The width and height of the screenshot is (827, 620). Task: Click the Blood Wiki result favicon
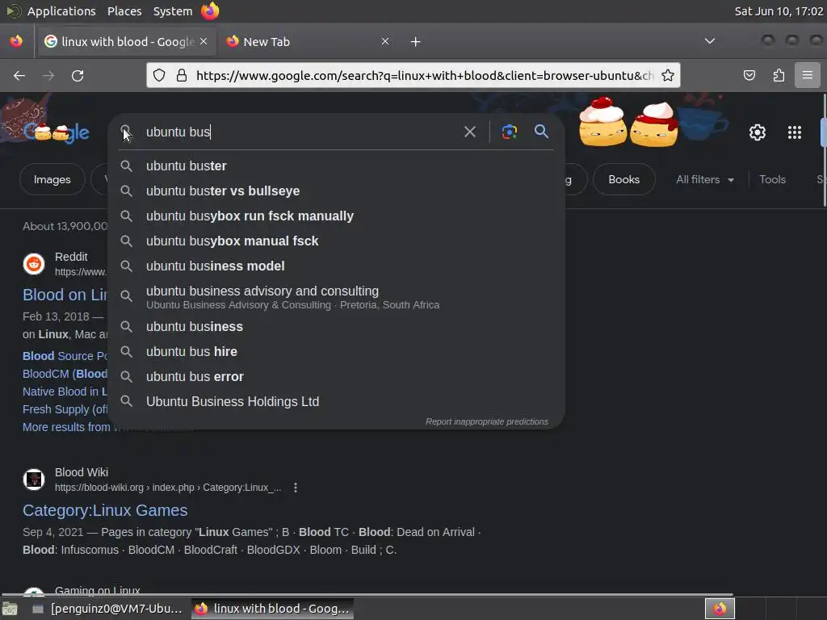point(34,480)
